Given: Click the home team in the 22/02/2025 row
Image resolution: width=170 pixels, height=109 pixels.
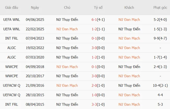Looking at the screenshot, I should click(x=67, y=29).
